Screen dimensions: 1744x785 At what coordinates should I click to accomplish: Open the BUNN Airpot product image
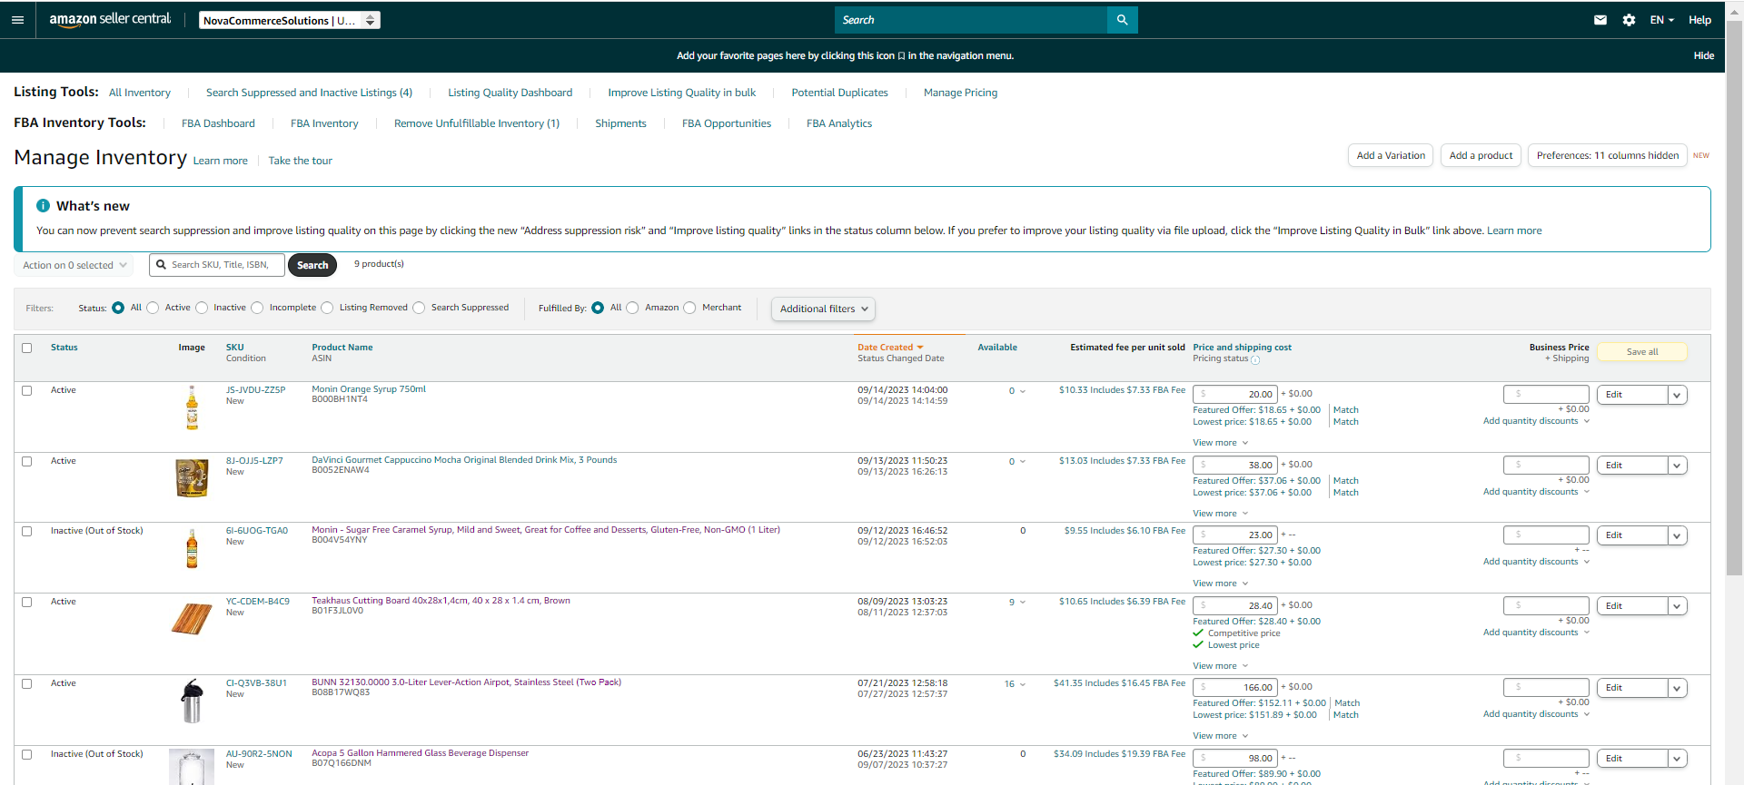click(192, 701)
